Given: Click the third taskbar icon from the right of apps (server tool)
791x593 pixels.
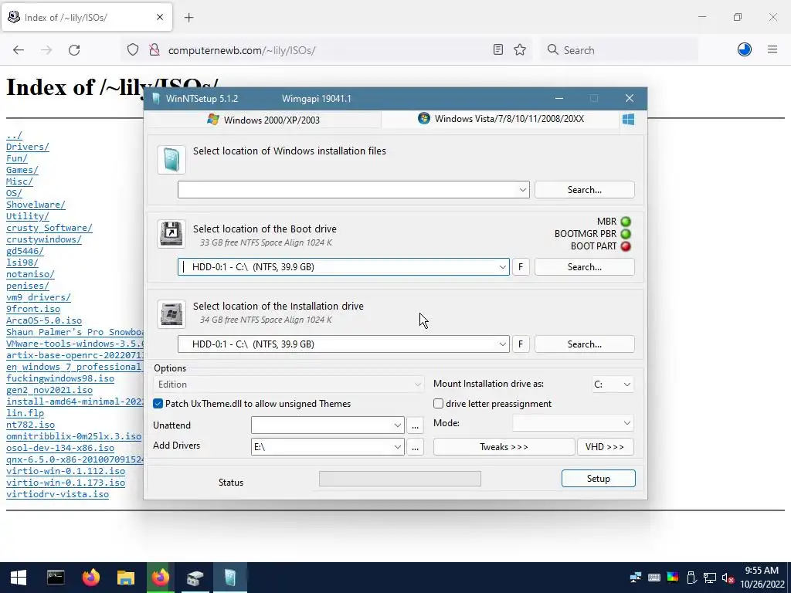Looking at the screenshot, I should coord(195,578).
